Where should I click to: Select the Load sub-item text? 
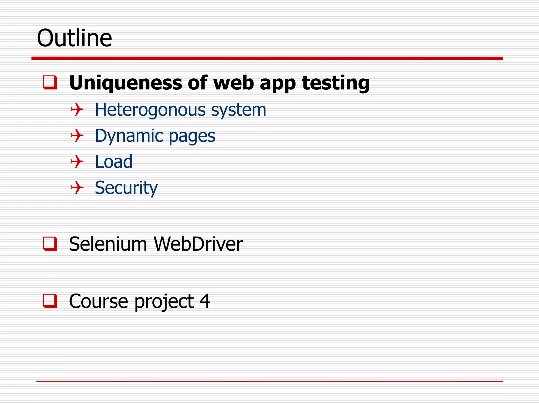114,161
